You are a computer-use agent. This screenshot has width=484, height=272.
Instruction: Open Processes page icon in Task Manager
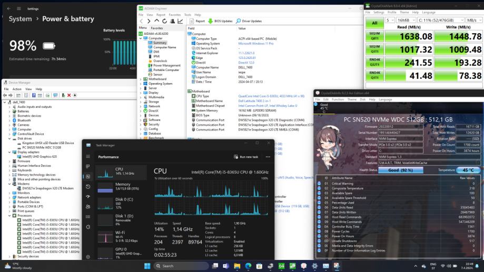pos(88,167)
